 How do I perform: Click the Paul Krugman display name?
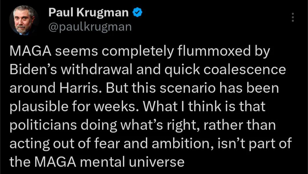pos(88,13)
